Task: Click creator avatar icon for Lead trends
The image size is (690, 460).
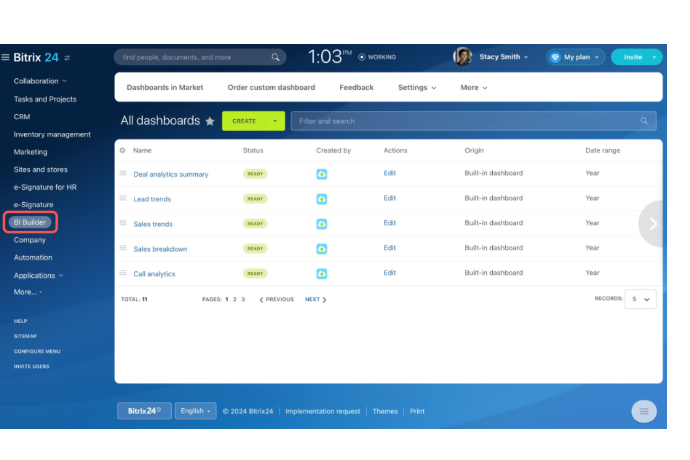Action: point(322,199)
